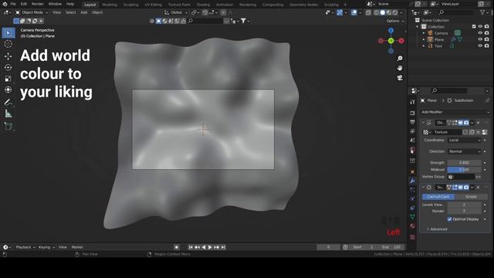Open the Tool properties tab

(412, 102)
